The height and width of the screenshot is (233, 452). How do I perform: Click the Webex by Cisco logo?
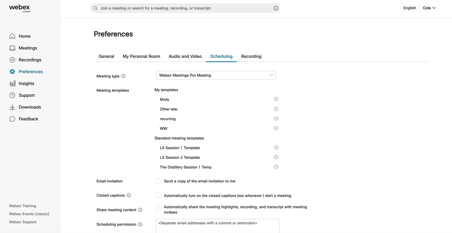[19, 8]
